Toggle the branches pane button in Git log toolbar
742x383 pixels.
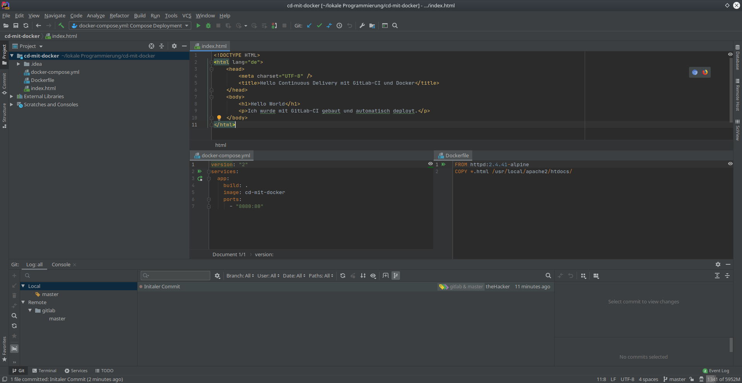click(x=396, y=276)
